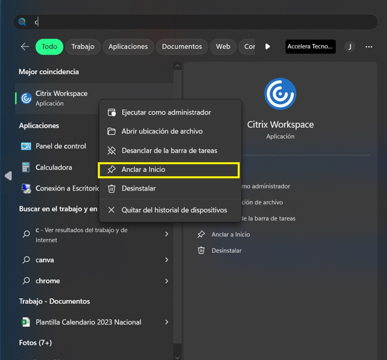Click the magnifier icon beside canva suggestion
This screenshot has height=360, width=387.
point(26,260)
